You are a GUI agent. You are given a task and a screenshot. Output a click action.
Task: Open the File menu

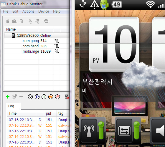[6, 11]
